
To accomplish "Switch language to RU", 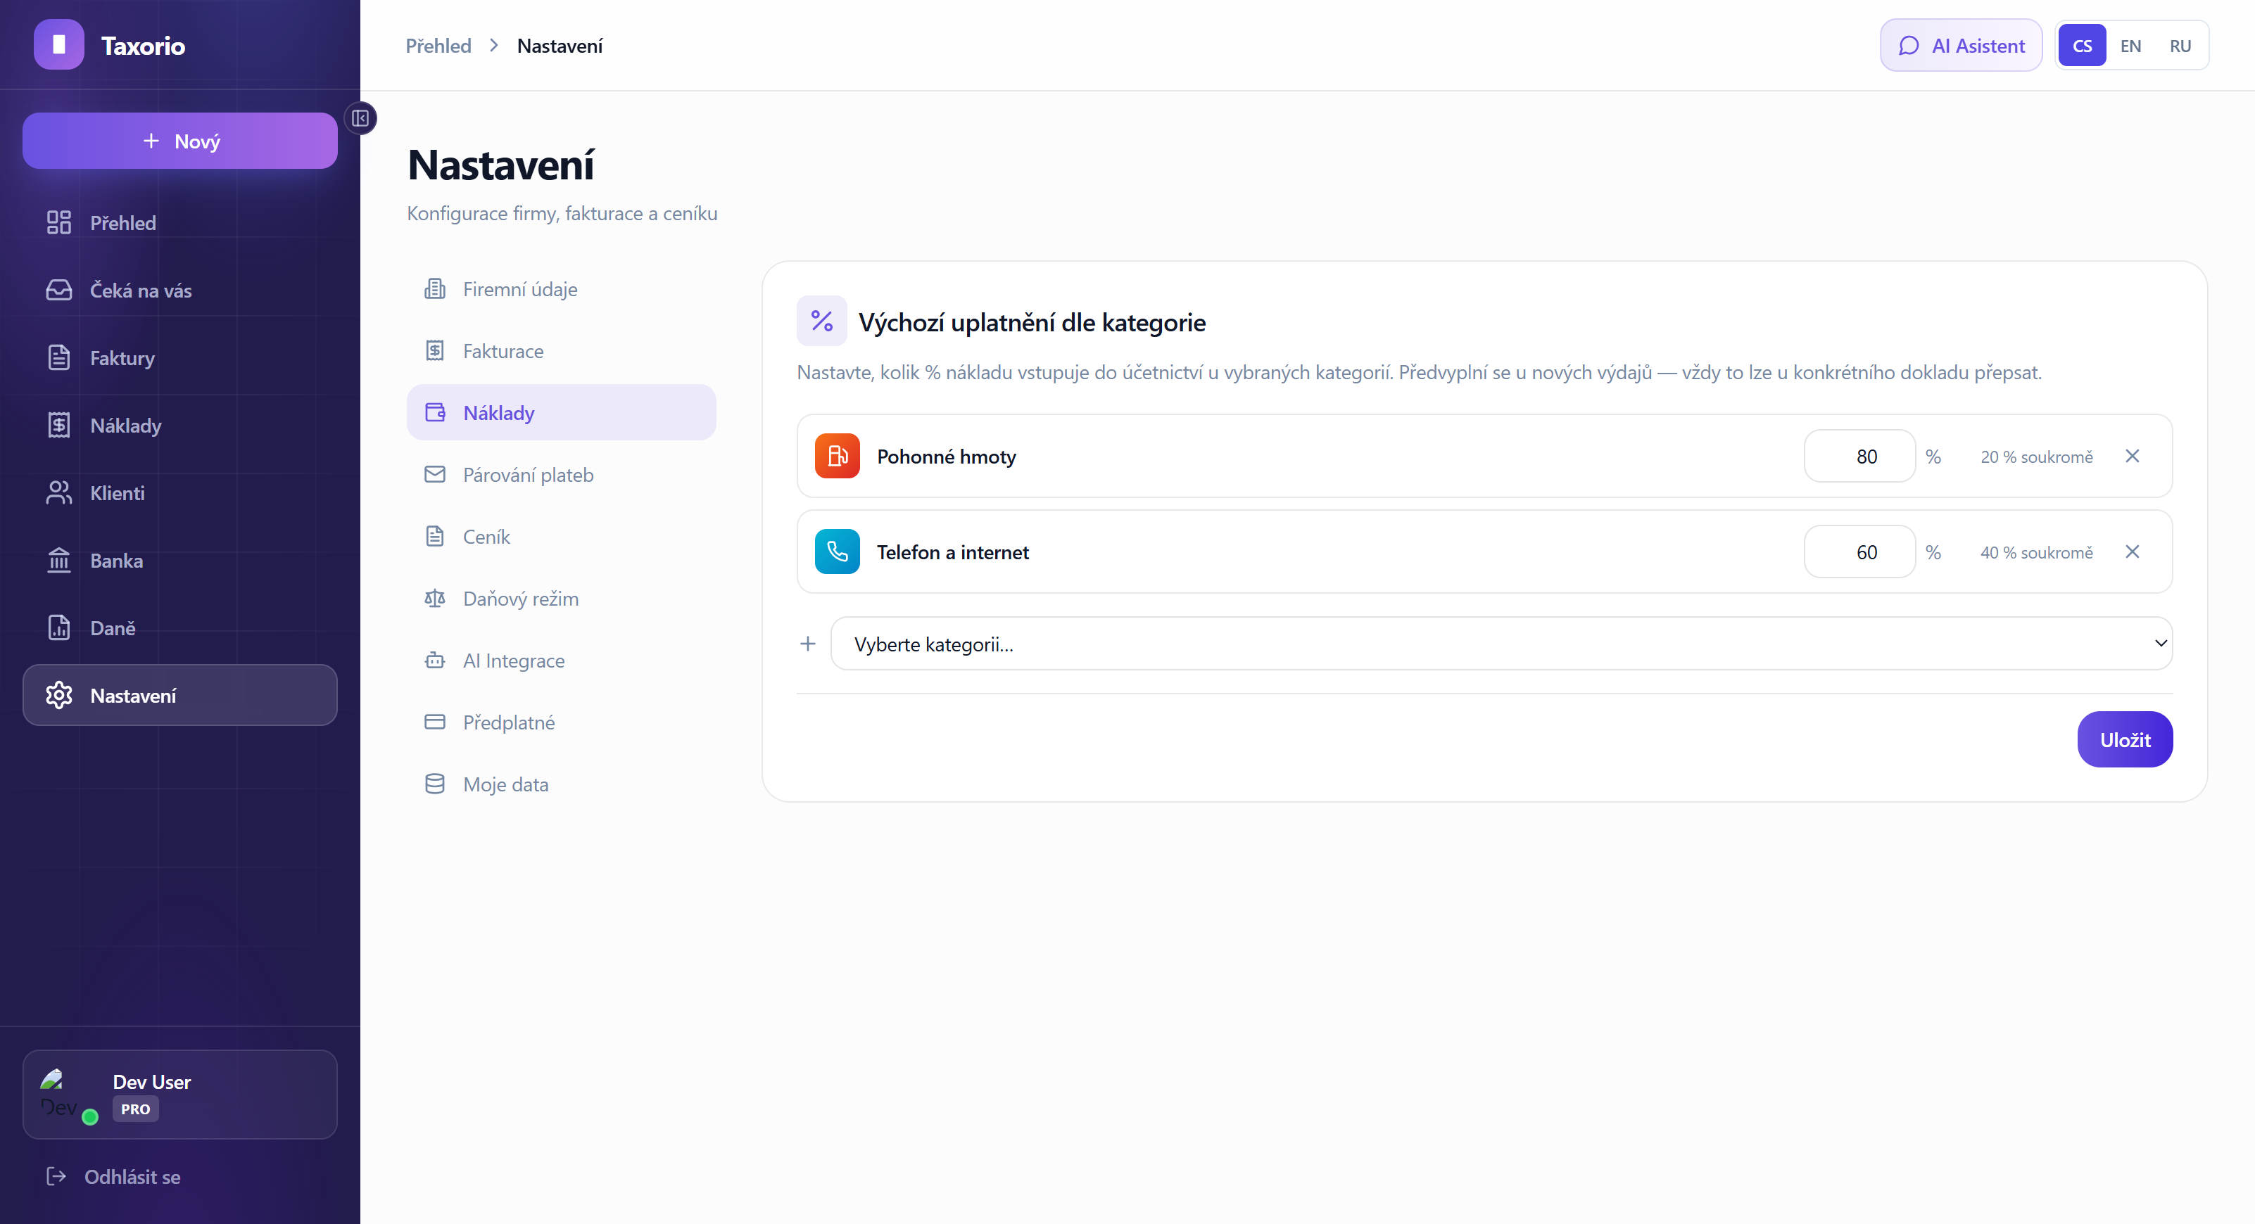I will tap(2180, 46).
